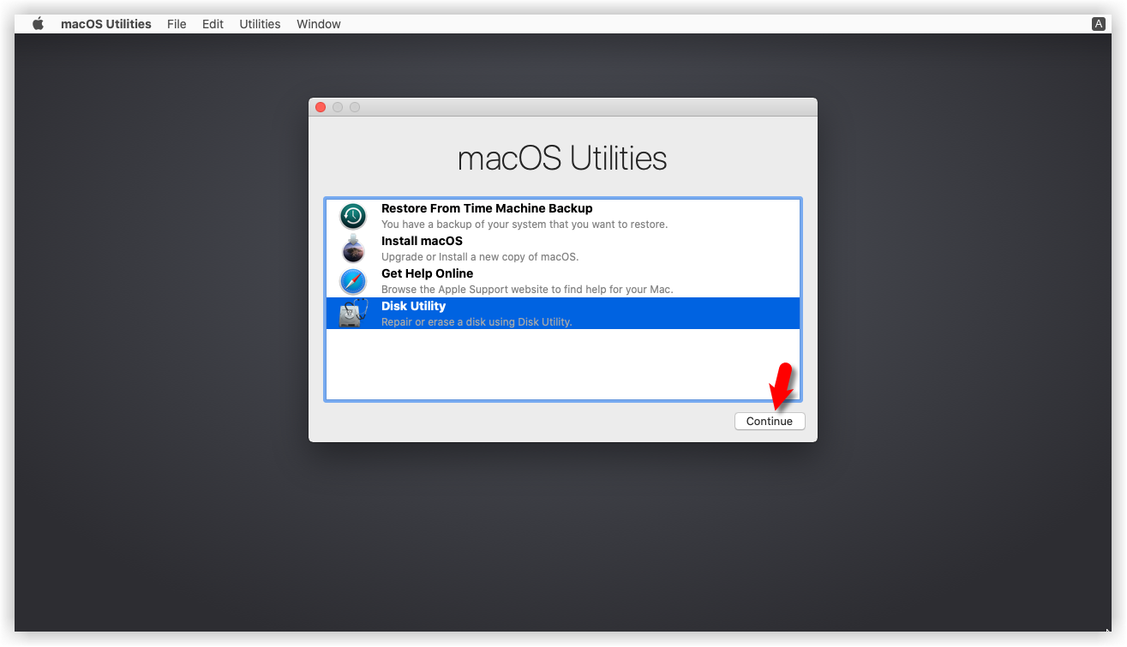Click the input source indicator in the menu bar
Image resolution: width=1127 pixels, height=647 pixels.
pyautogui.click(x=1098, y=23)
